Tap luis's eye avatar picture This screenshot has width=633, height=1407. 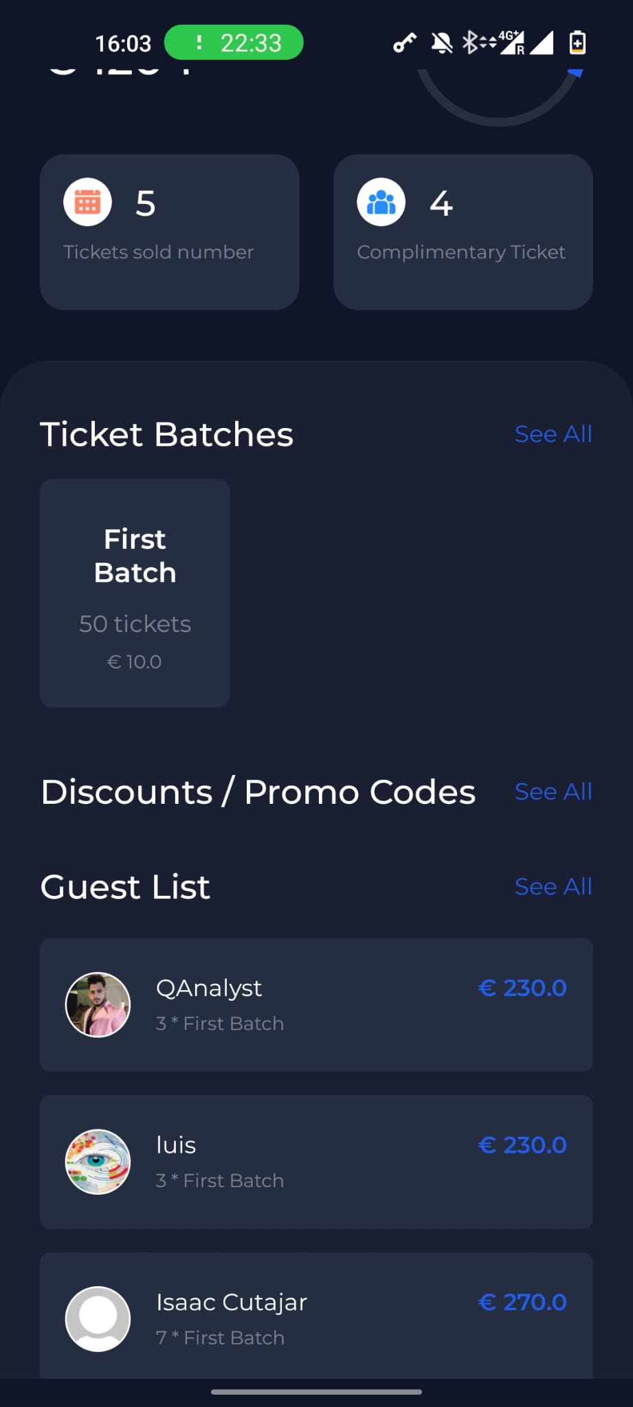point(98,1162)
